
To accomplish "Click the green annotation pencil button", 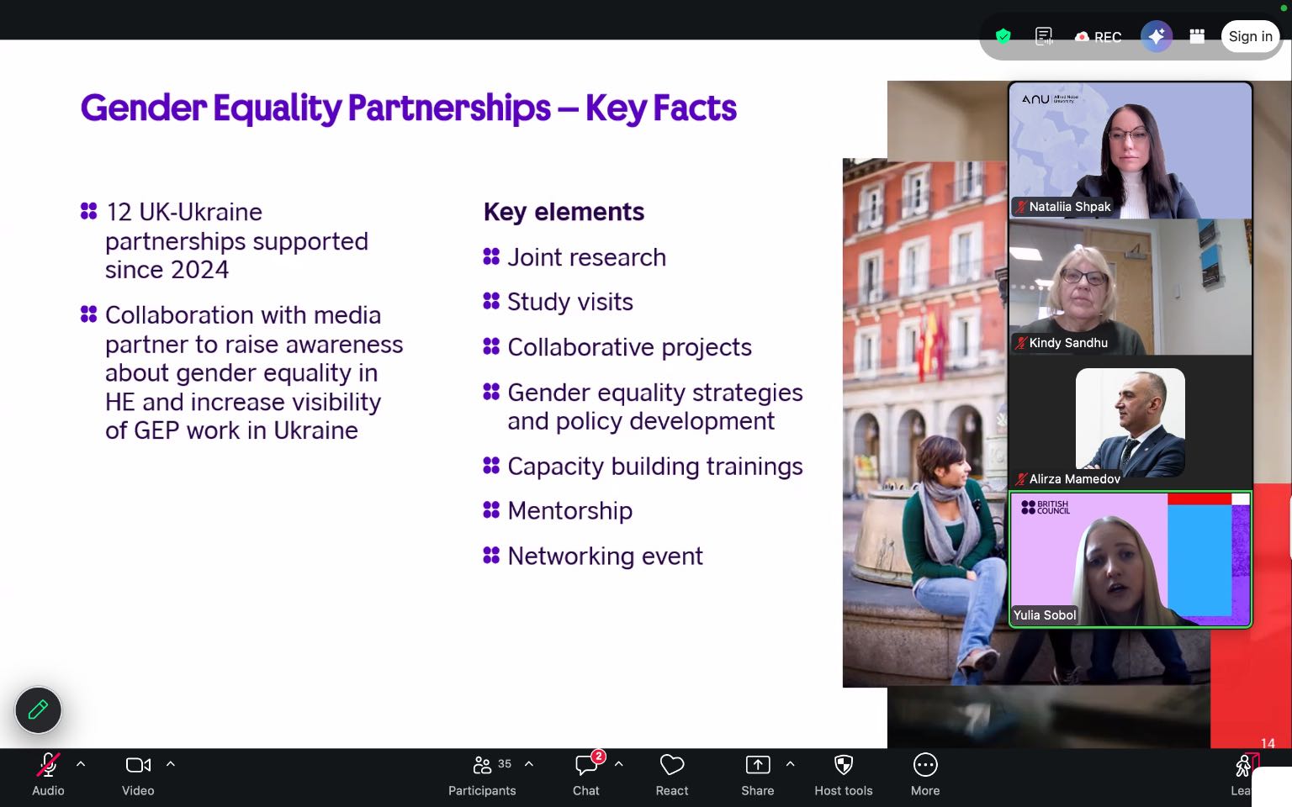I will click(x=38, y=710).
